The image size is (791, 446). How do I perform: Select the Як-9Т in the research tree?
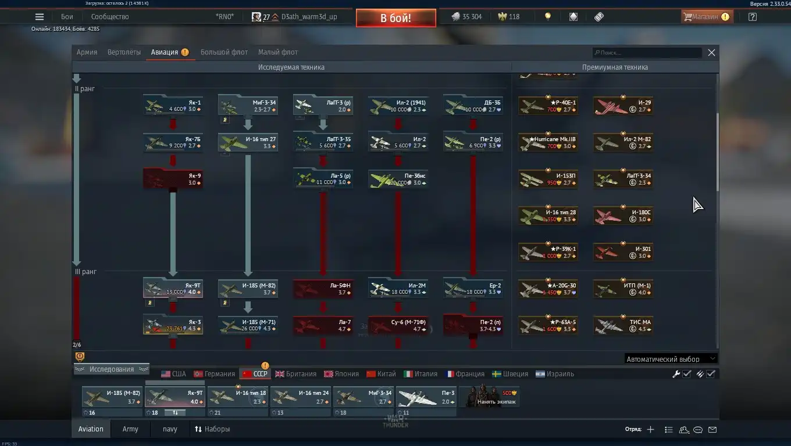[x=173, y=289]
